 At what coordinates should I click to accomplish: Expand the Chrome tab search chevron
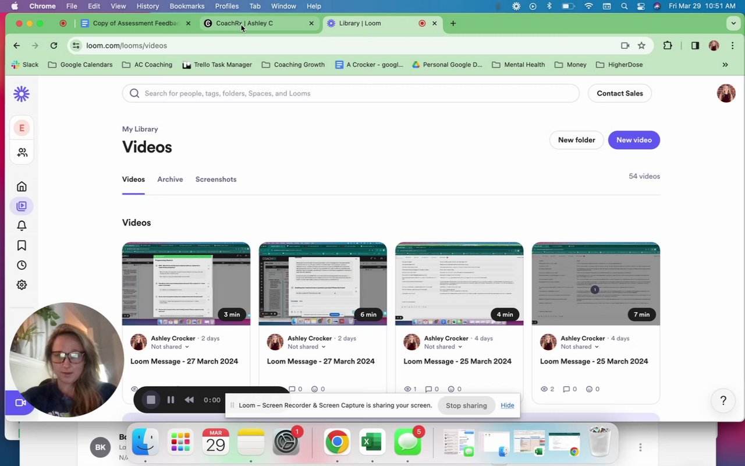point(733,23)
